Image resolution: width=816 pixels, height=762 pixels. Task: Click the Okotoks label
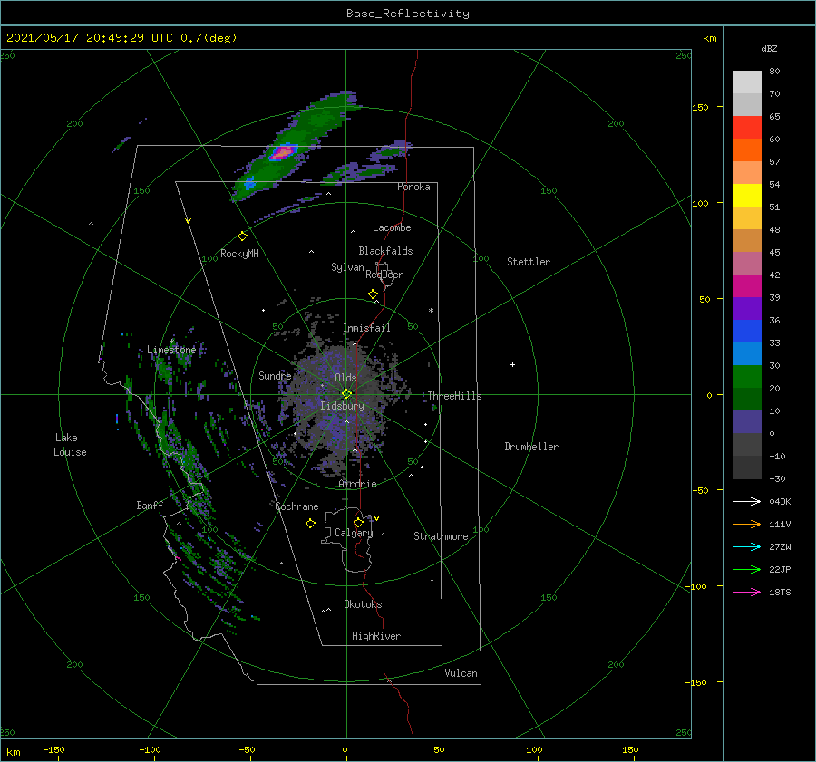[364, 604]
